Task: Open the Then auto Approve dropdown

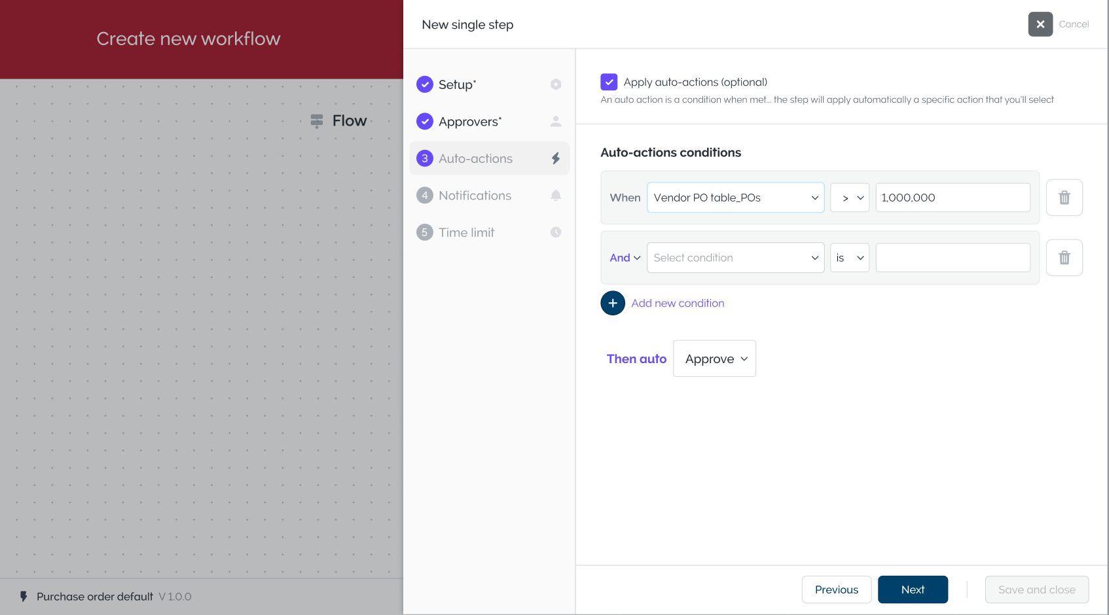Action: tap(714, 359)
